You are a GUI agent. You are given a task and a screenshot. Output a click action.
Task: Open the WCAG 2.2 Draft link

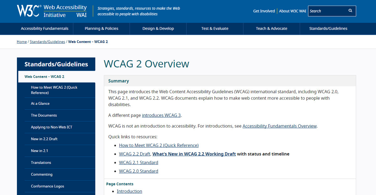(x=135, y=154)
